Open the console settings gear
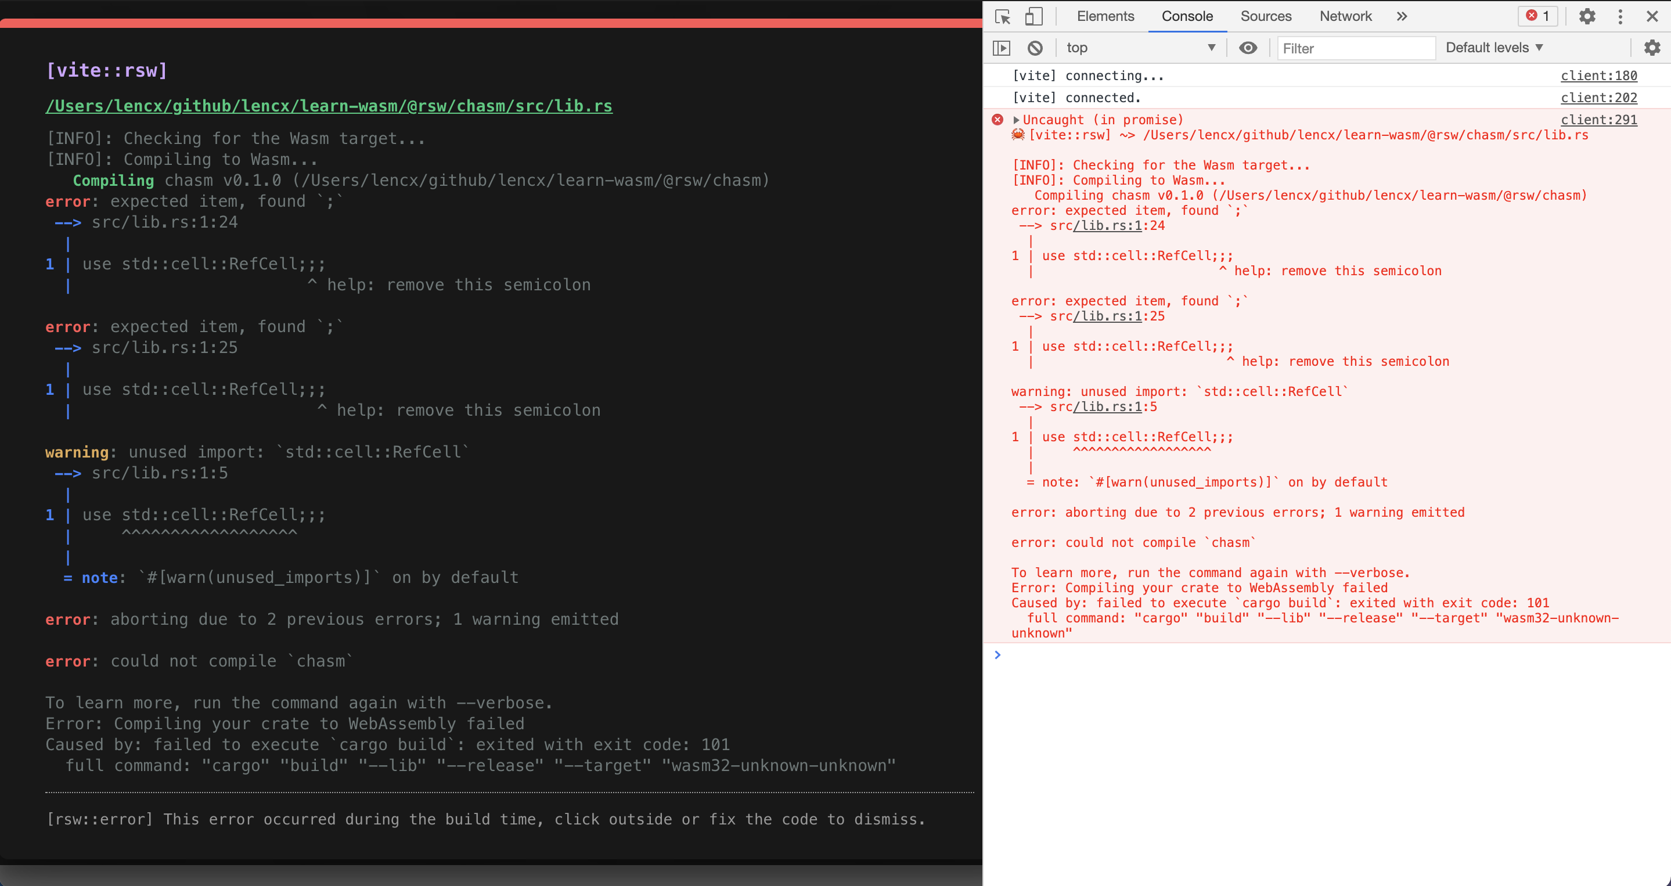The image size is (1671, 886). [1653, 48]
